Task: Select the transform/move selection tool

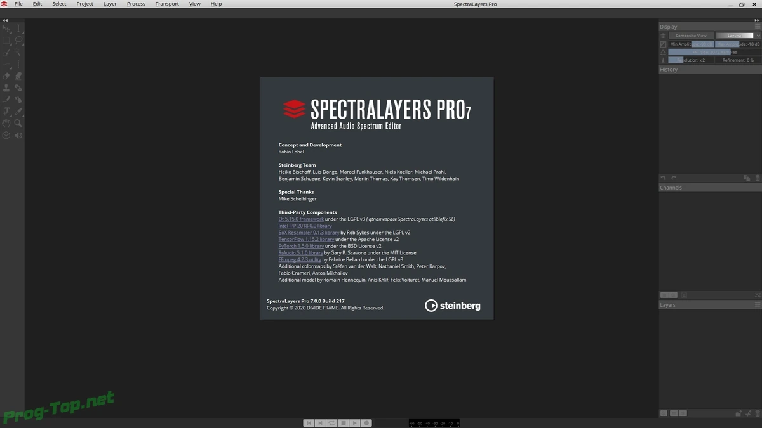Action: [6, 29]
